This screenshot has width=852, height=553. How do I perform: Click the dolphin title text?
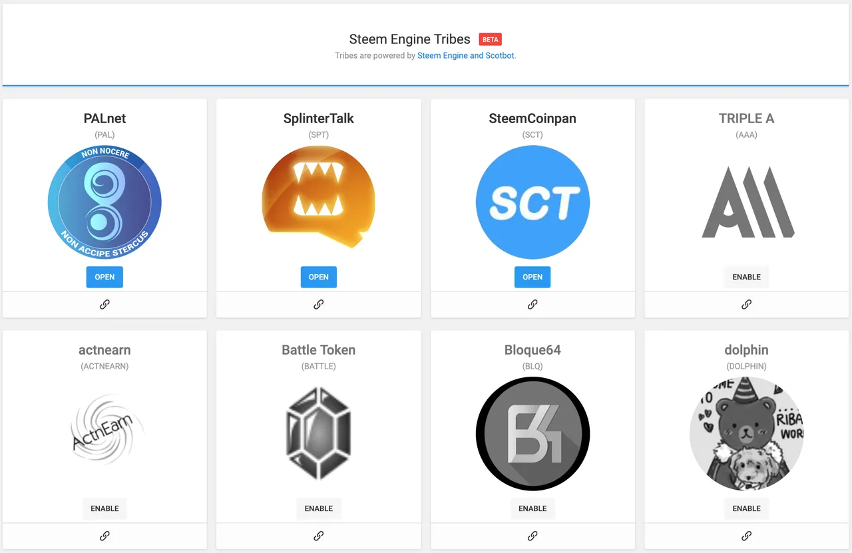tap(746, 350)
